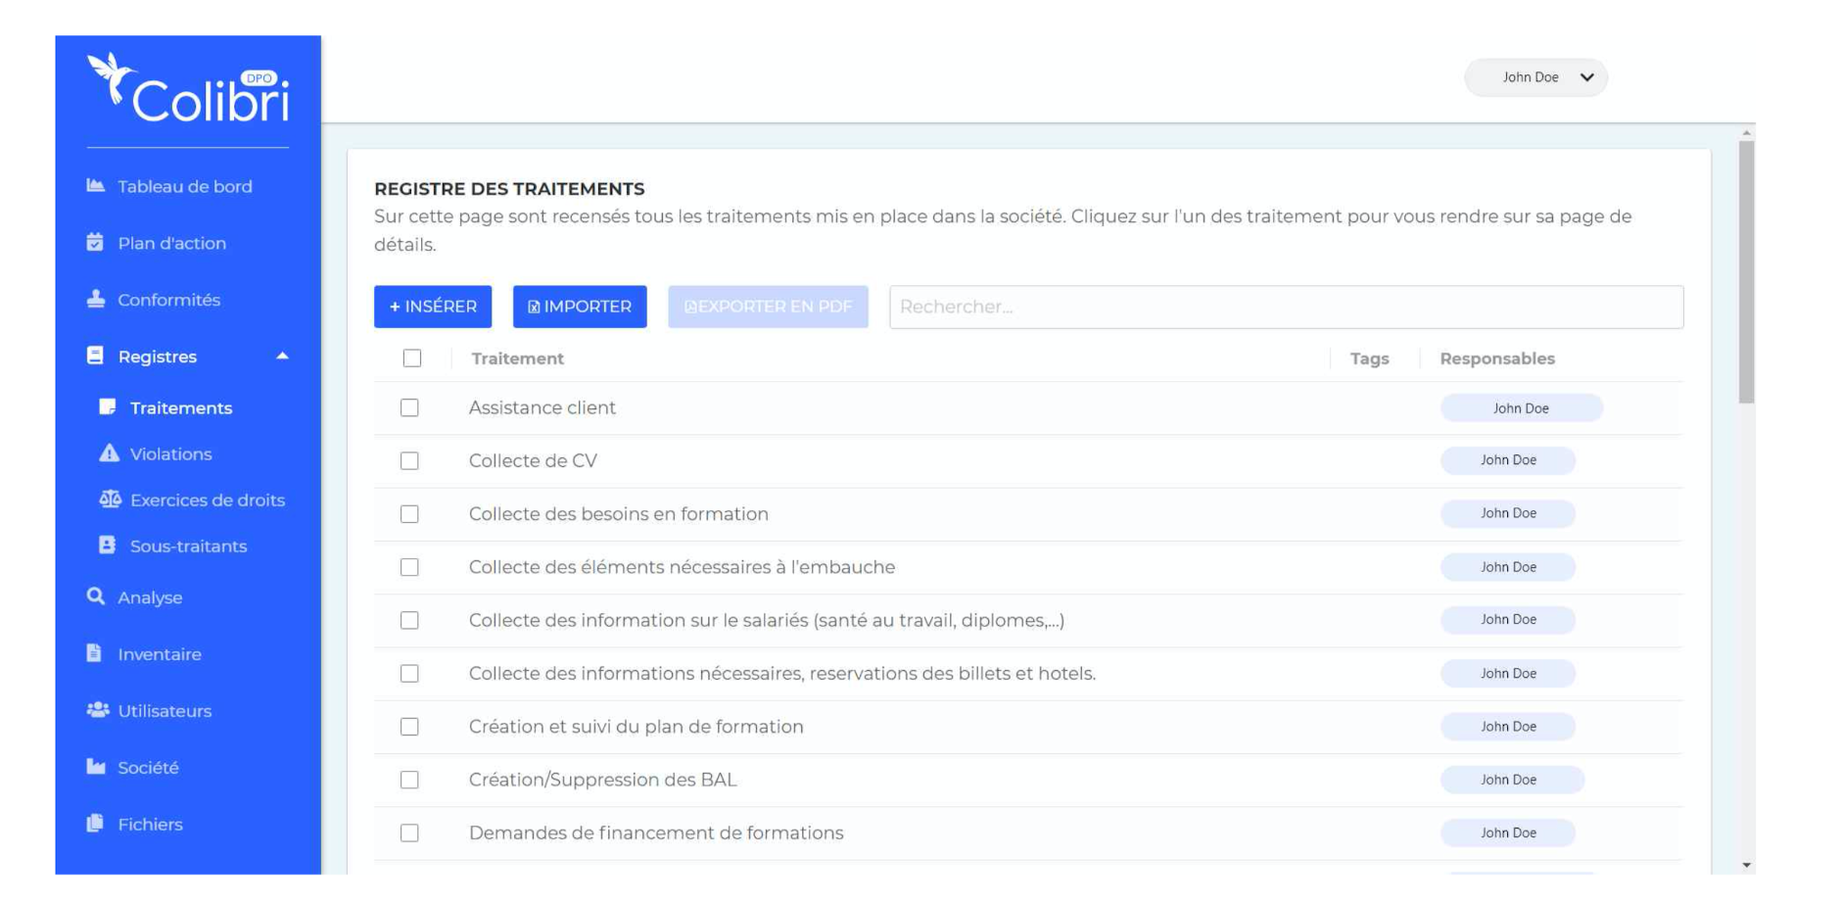Screen dimensions: 1840x902
Task: Click John Doe badge in Collecte de CV row
Action: [1508, 460]
